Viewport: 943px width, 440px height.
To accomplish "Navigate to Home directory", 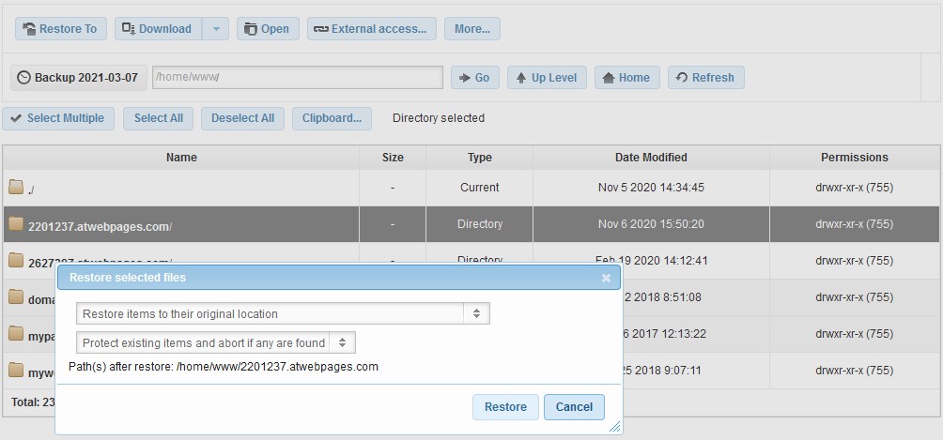I will coord(626,78).
